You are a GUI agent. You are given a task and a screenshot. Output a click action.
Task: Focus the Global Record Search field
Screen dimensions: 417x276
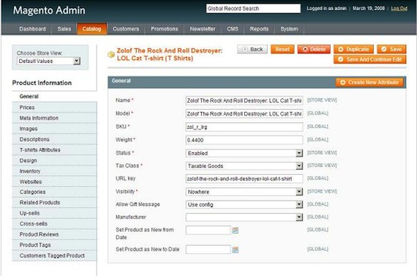tap(253, 9)
